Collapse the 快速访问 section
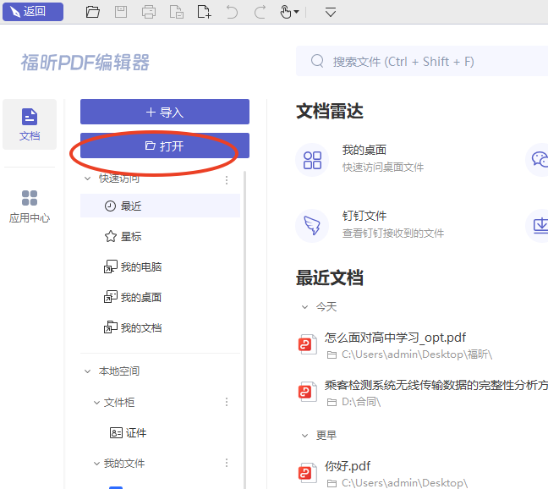 [x=88, y=179]
